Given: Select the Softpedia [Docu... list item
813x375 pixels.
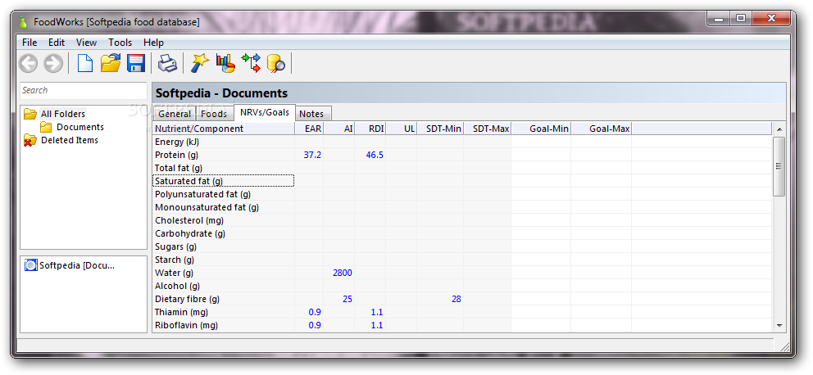Looking at the screenshot, I should point(77,265).
